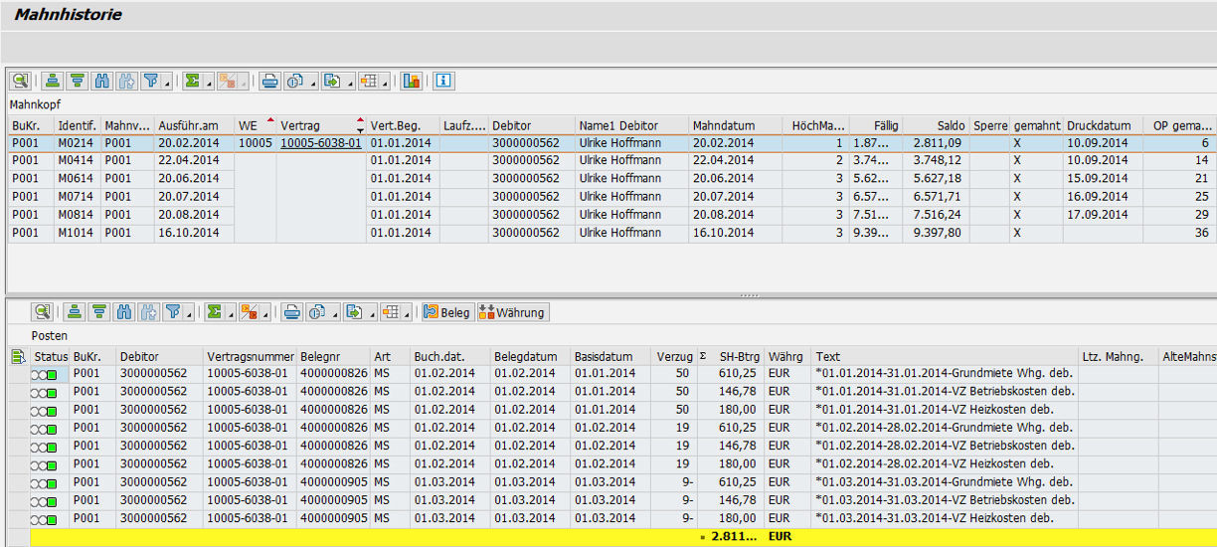Display graphic chart from Mahnkopf toolbar
The width and height of the screenshot is (1217, 547).
tap(411, 81)
